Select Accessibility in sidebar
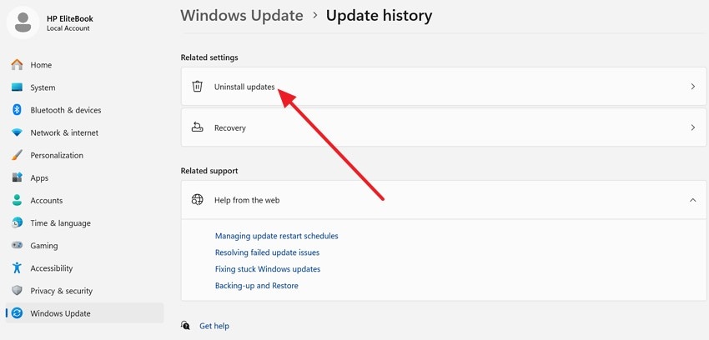The height and width of the screenshot is (340, 709). (x=84, y=268)
